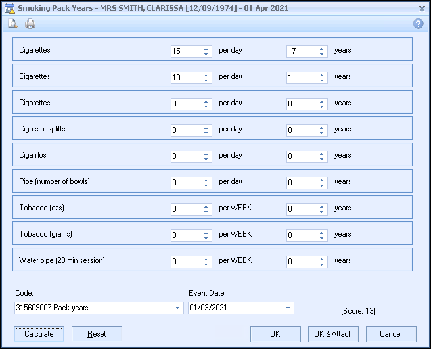Screen dimensions: 431x349
Task: Click first Cigarettes years field showing 17
Action: (x=301, y=51)
